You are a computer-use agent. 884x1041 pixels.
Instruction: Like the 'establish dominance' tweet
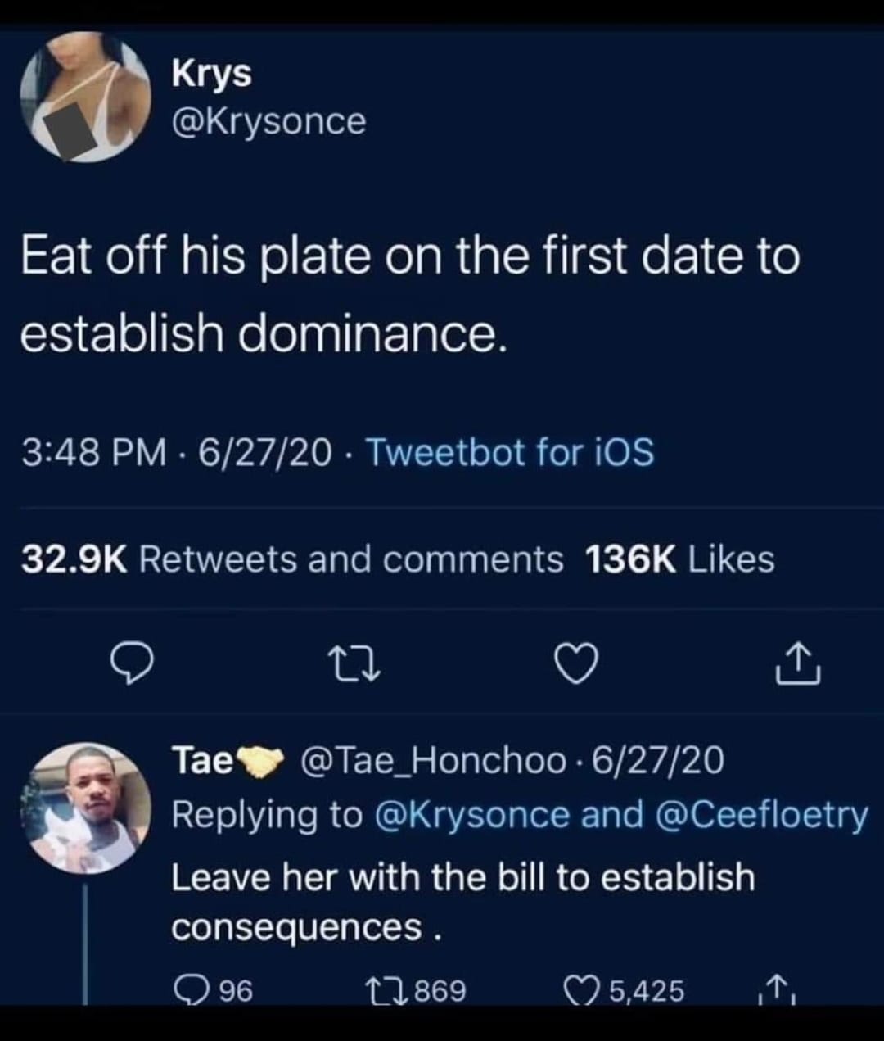(x=578, y=664)
